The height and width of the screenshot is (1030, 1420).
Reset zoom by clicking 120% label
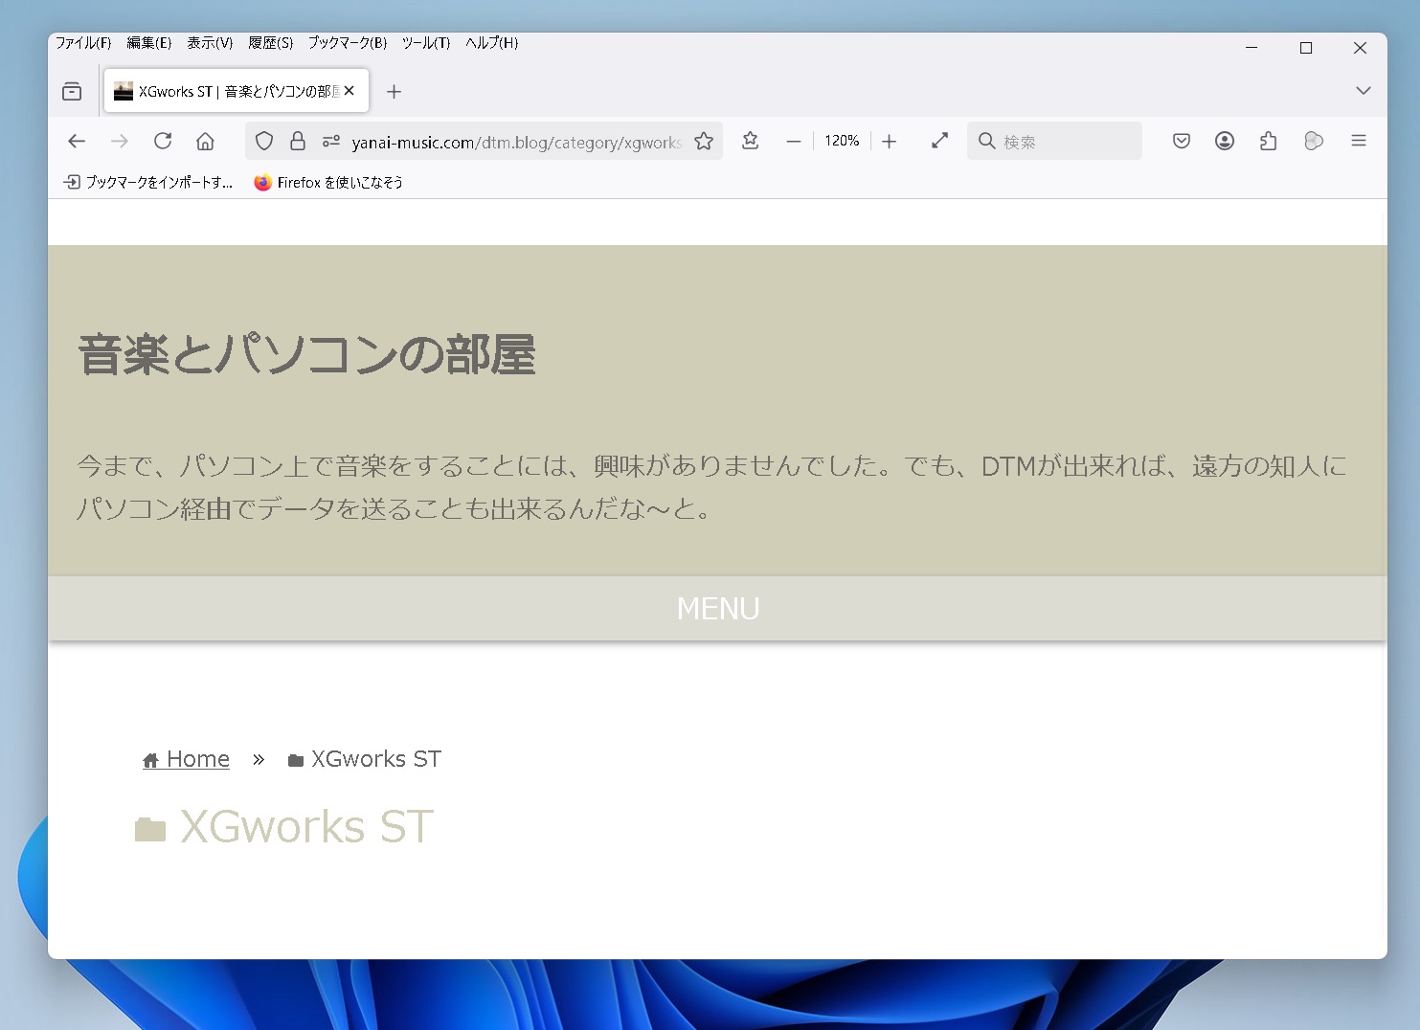pos(842,142)
